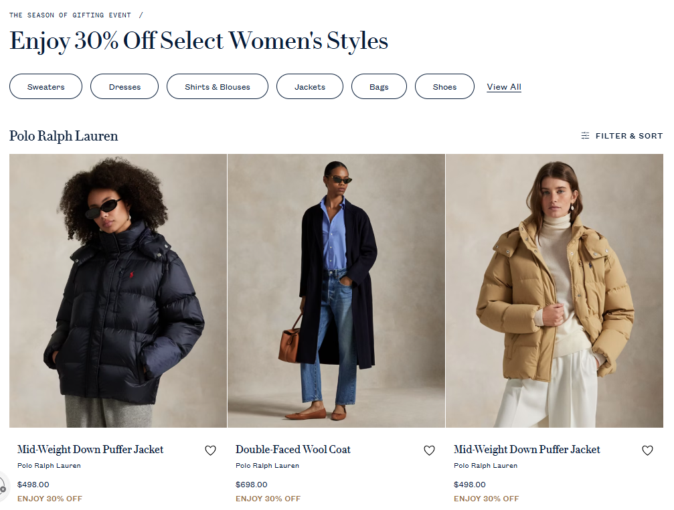Open the navy puffer jacket product image

(118, 290)
